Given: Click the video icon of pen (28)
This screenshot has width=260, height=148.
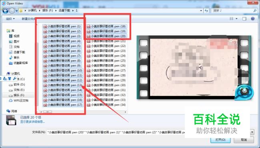Looking at the screenshot, I should click(x=89, y=75).
